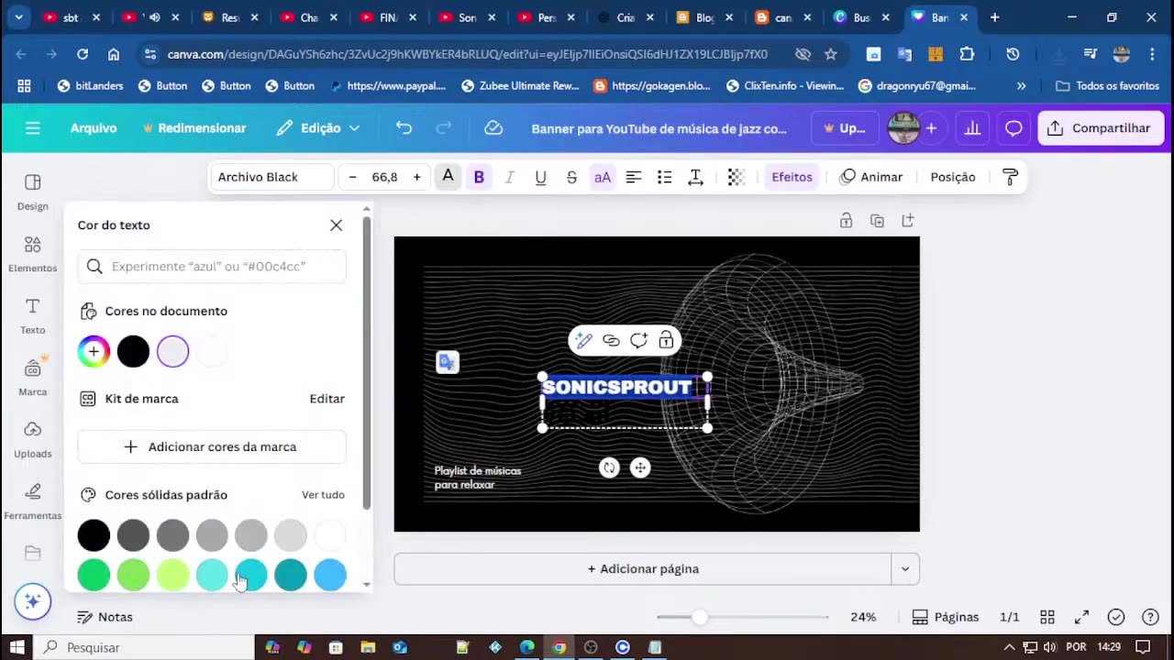Copy style with the paint roller

1010,177
